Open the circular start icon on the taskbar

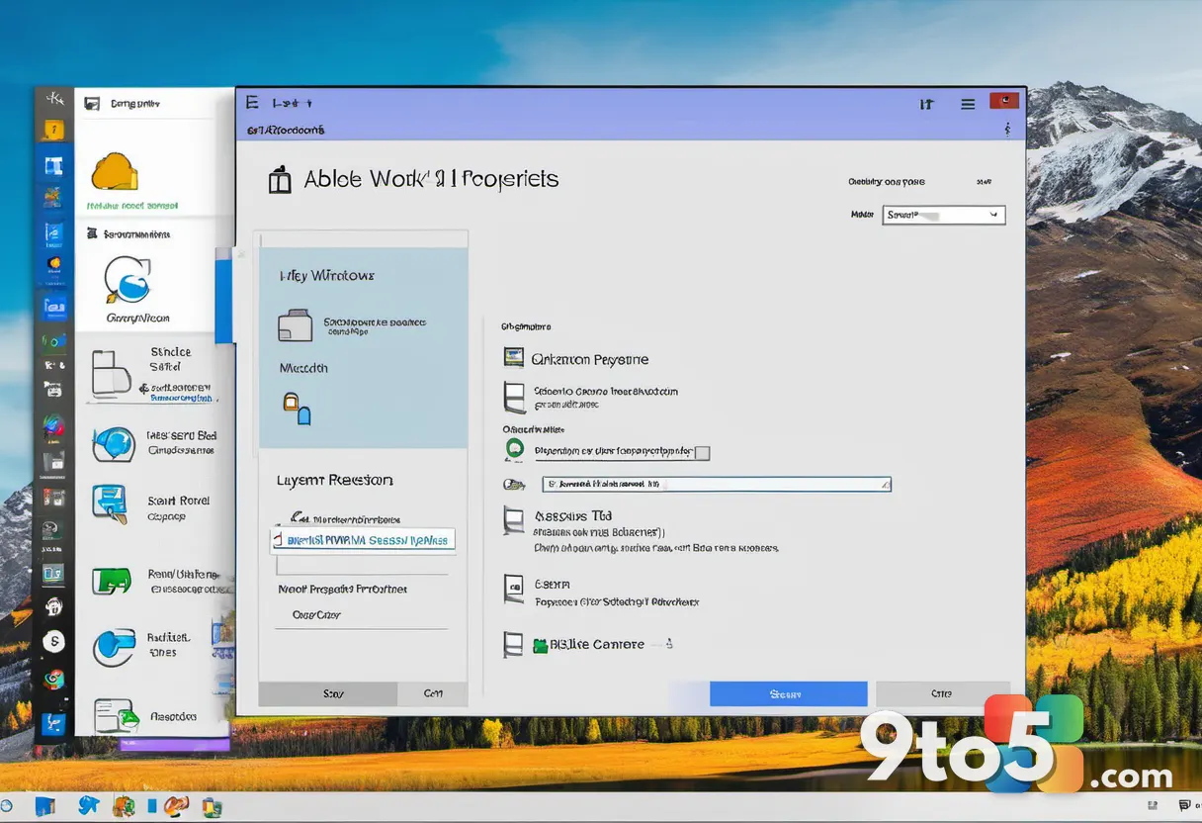(x=8, y=806)
